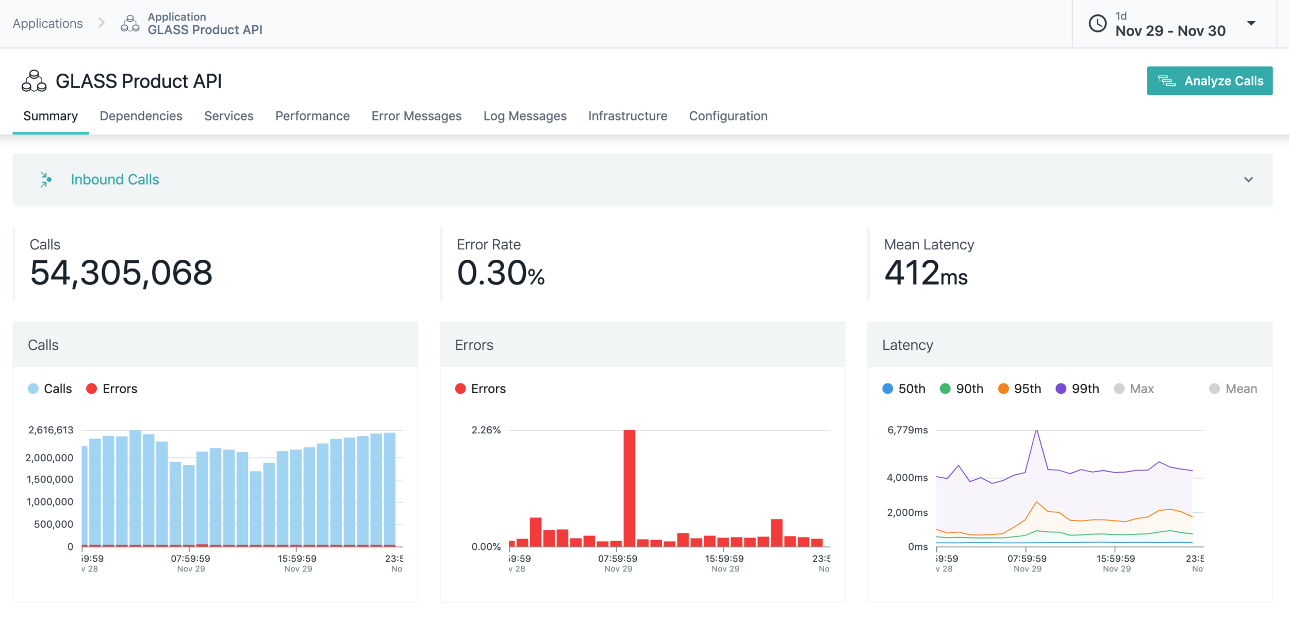Click the time range caret arrow
The width and height of the screenshot is (1289, 621).
(x=1251, y=23)
